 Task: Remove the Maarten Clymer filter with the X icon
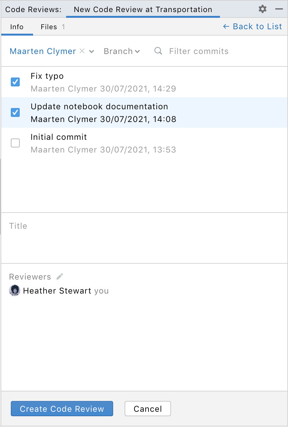[82, 51]
